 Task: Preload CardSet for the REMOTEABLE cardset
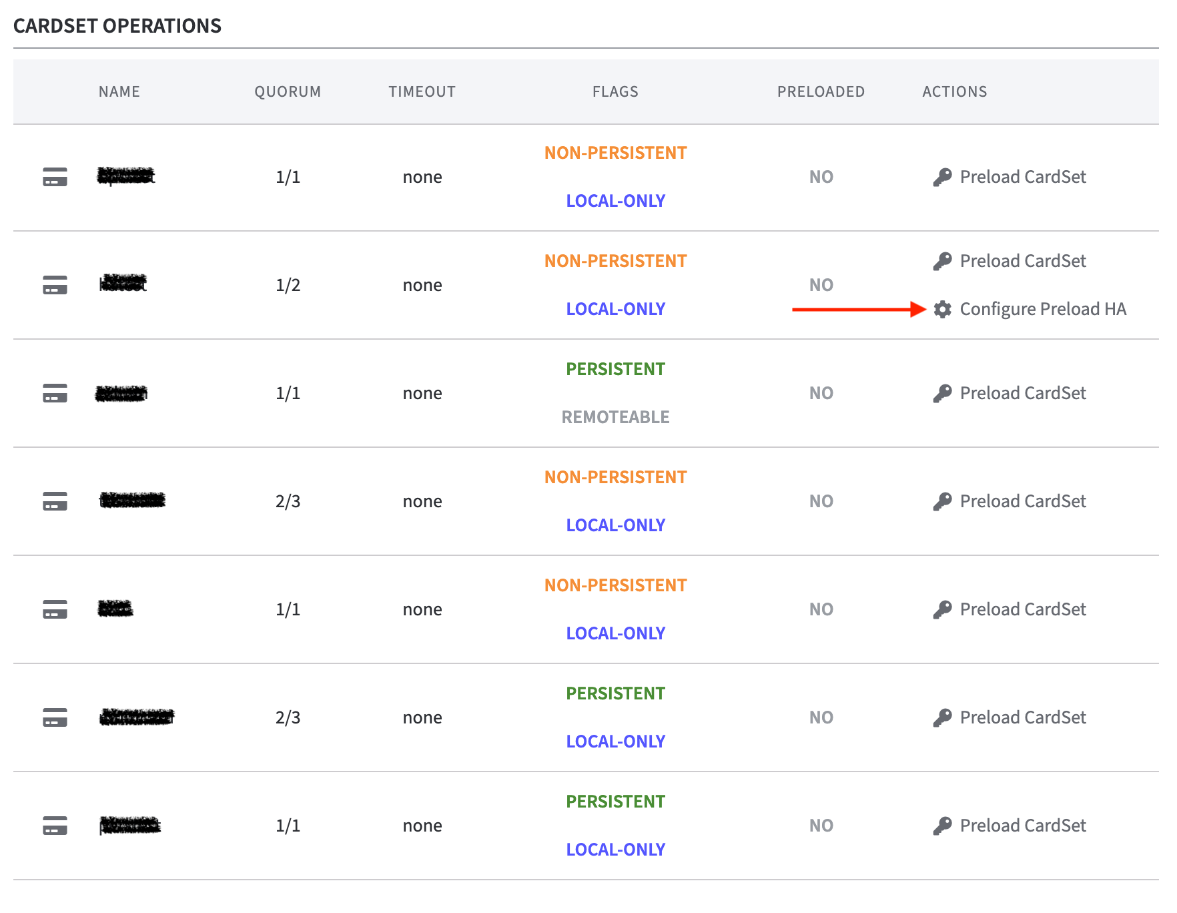point(1022,393)
